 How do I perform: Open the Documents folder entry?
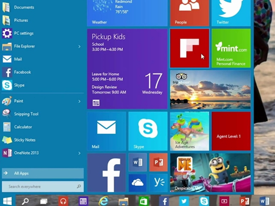(x=43, y=8)
